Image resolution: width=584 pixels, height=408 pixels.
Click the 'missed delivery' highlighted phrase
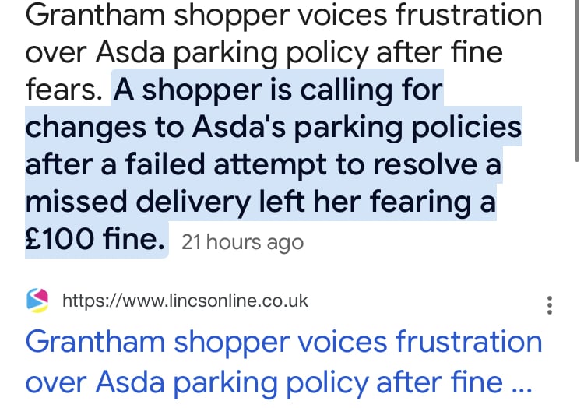point(137,202)
